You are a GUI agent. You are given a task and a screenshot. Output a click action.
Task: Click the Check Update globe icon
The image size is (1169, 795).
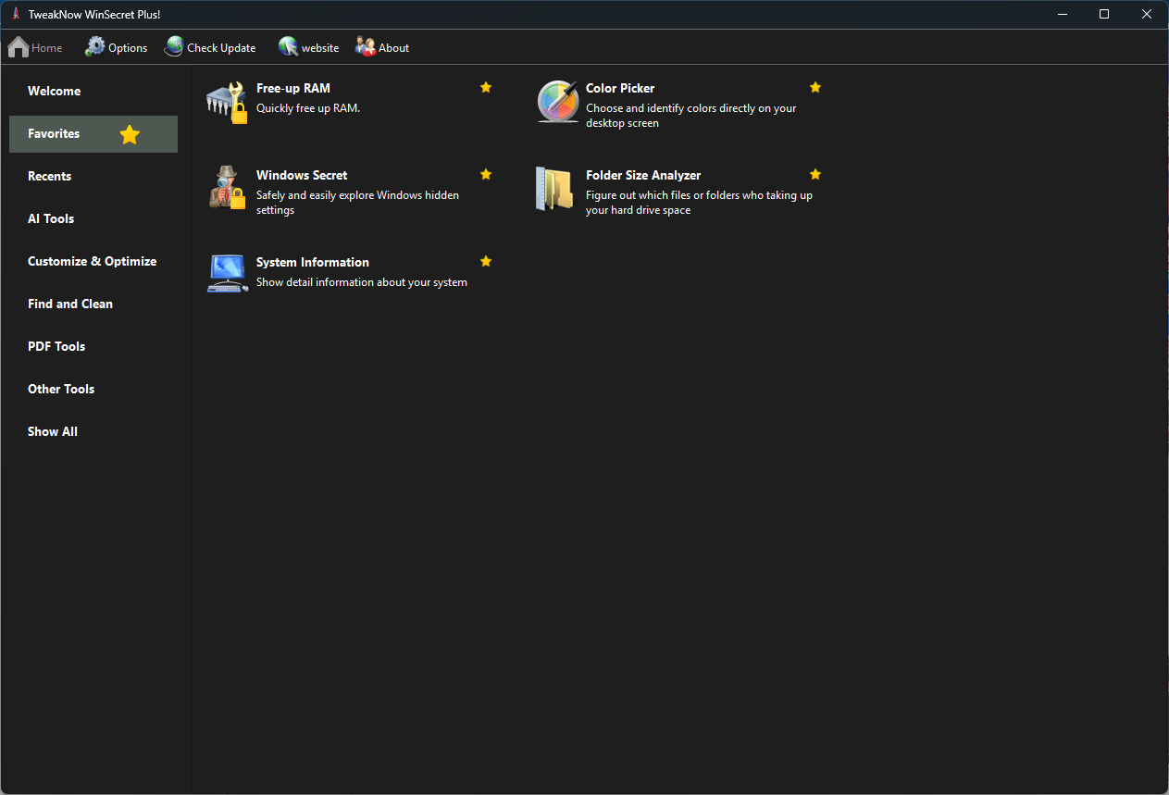pyautogui.click(x=174, y=47)
